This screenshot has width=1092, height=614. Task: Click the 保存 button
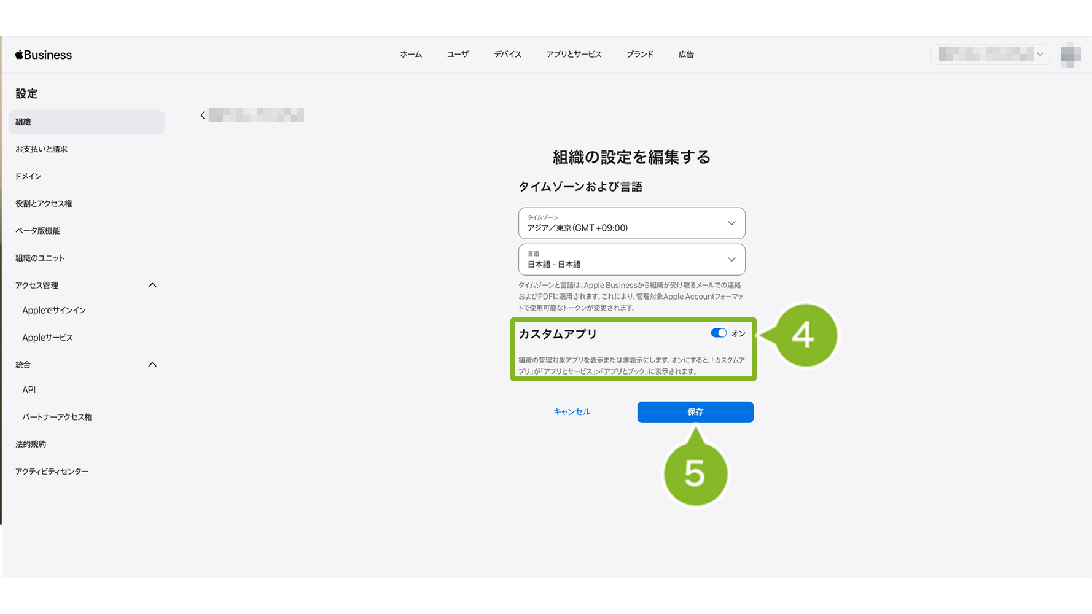(x=695, y=412)
